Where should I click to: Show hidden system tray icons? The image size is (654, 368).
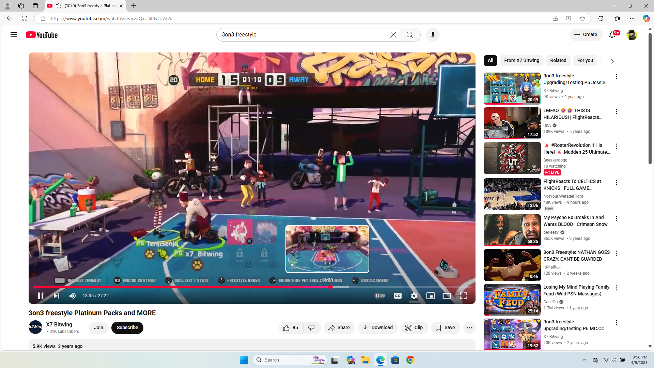[584, 360]
